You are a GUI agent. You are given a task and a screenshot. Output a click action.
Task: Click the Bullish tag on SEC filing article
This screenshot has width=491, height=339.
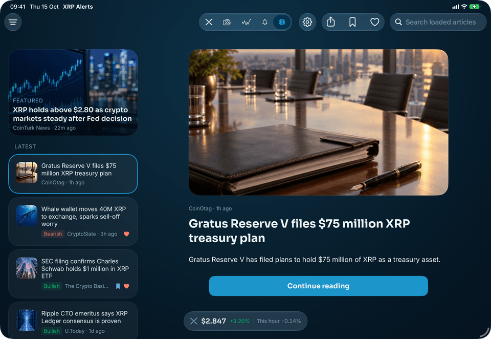52,286
